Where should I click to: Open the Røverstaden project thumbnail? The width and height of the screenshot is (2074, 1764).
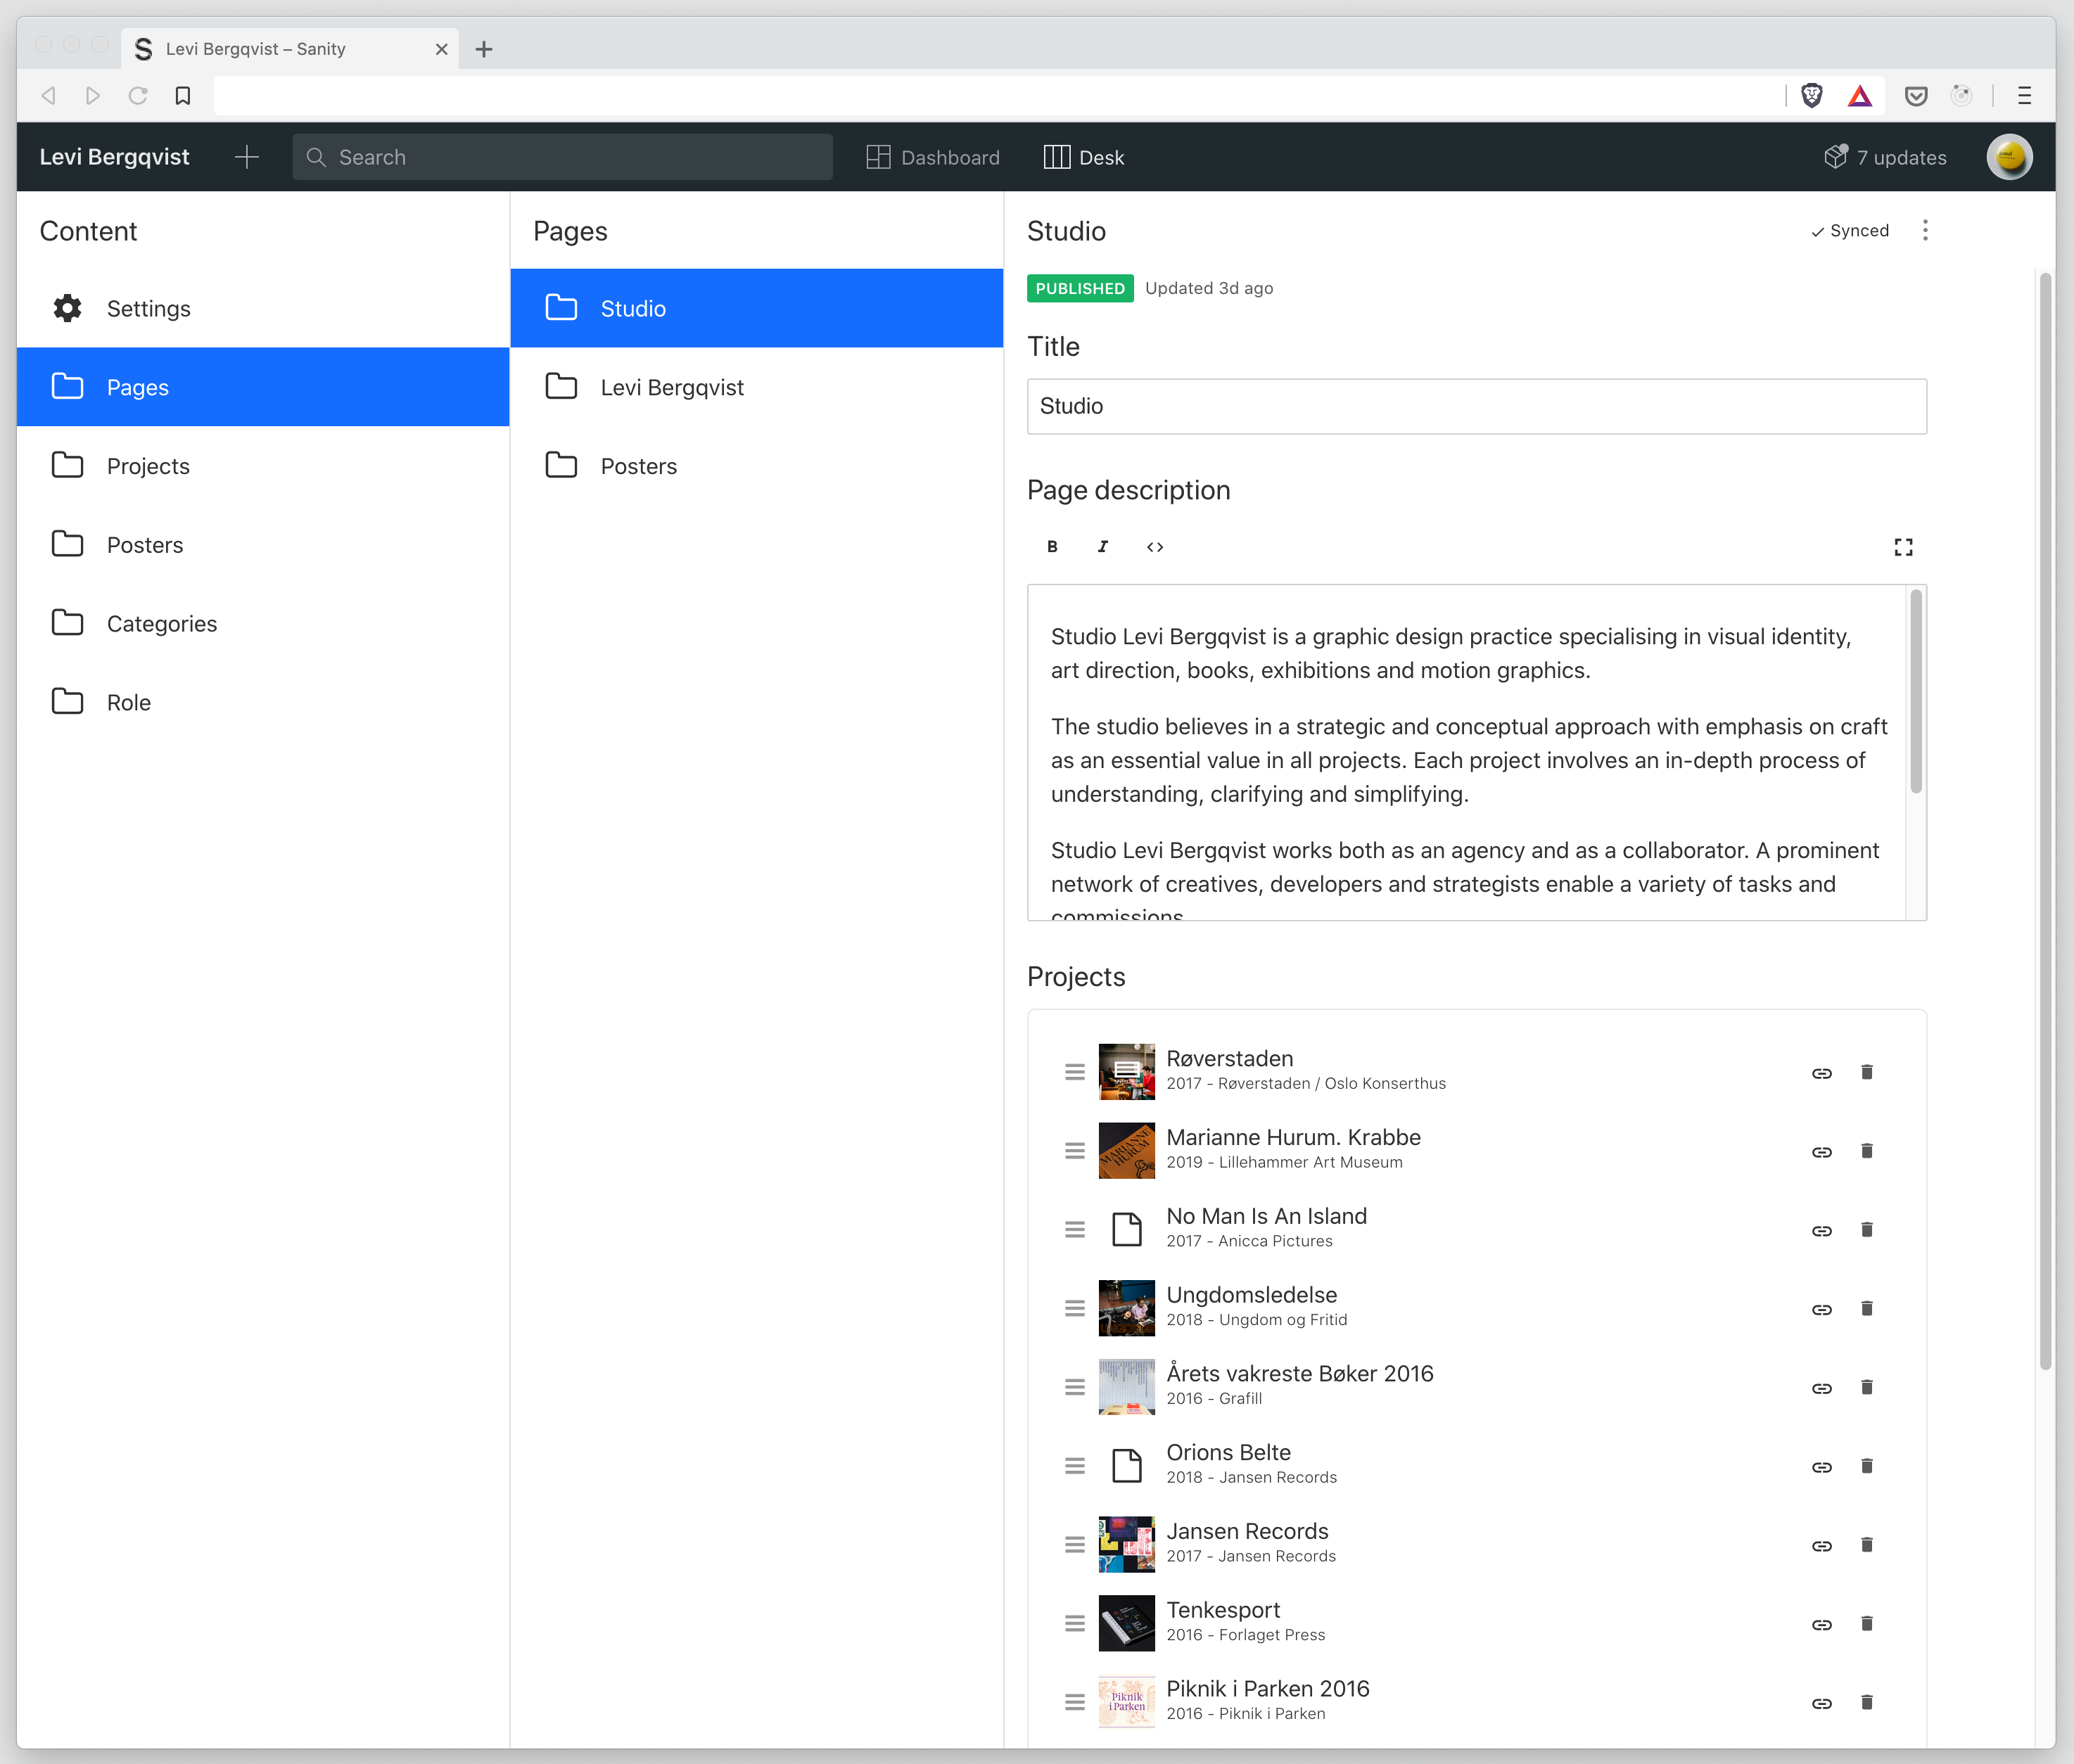pos(1126,1072)
